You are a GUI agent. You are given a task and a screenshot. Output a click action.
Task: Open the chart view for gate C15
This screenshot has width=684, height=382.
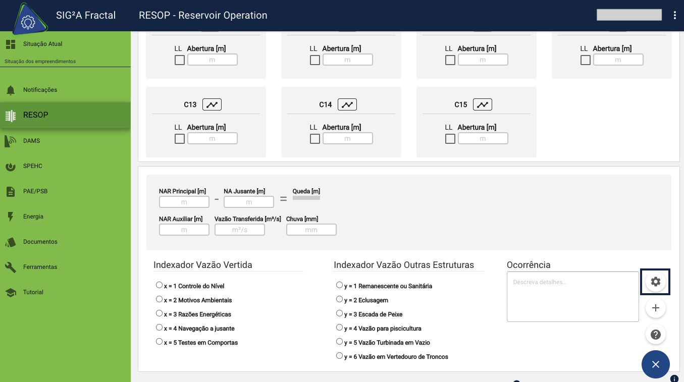click(482, 104)
